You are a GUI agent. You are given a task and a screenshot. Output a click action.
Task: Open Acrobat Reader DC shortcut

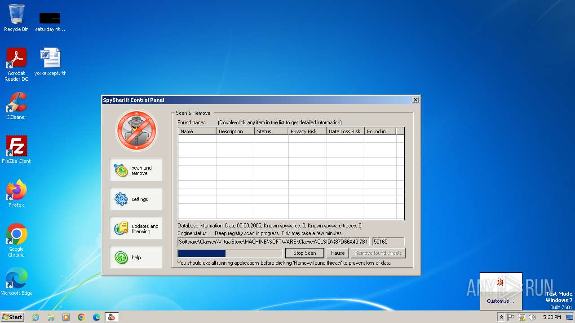pos(17,65)
